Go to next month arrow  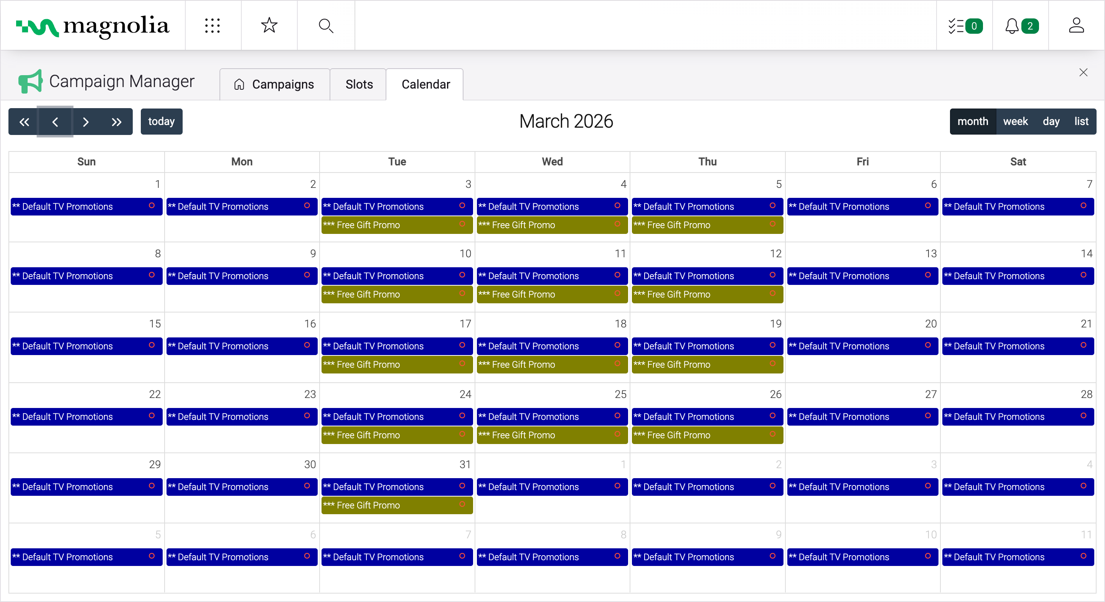85,122
